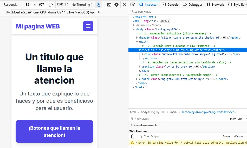Viewport: 247px width, 148px height.
Task: Switch to the Inspector tab
Action: pos(148,5)
